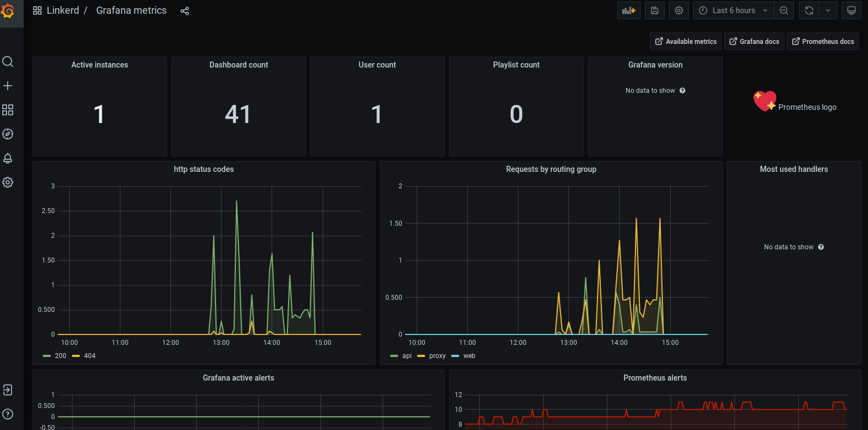The height and width of the screenshot is (430, 868).
Task: Click the Playlist count value 0
Action: [516, 114]
